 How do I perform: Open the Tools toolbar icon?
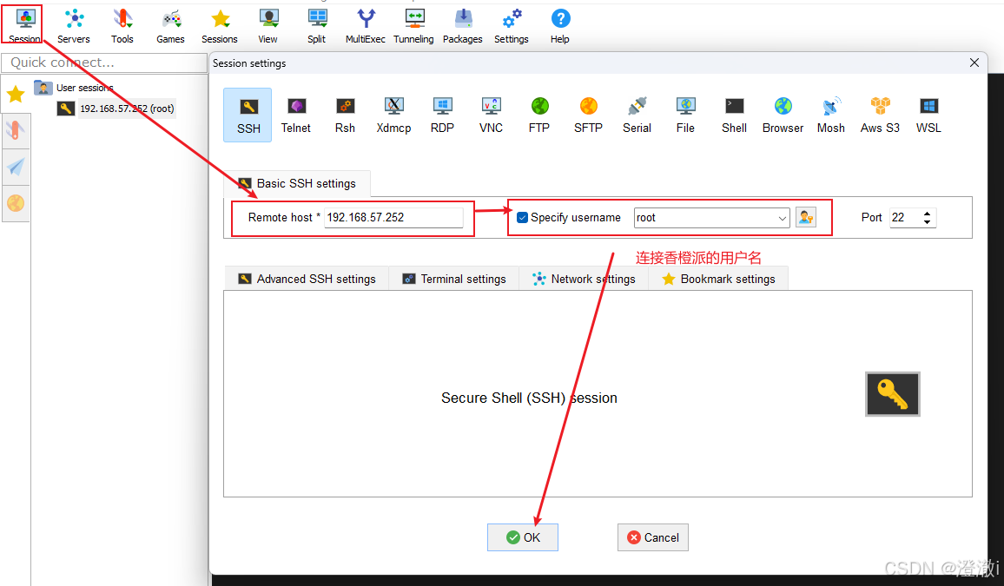point(122,25)
